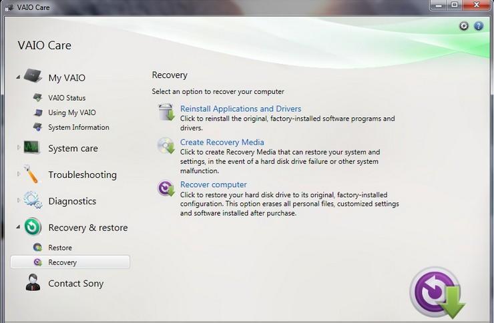This screenshot has height=323, width=494.
Task: Click the System Information icon
Action: pos(38,127)
